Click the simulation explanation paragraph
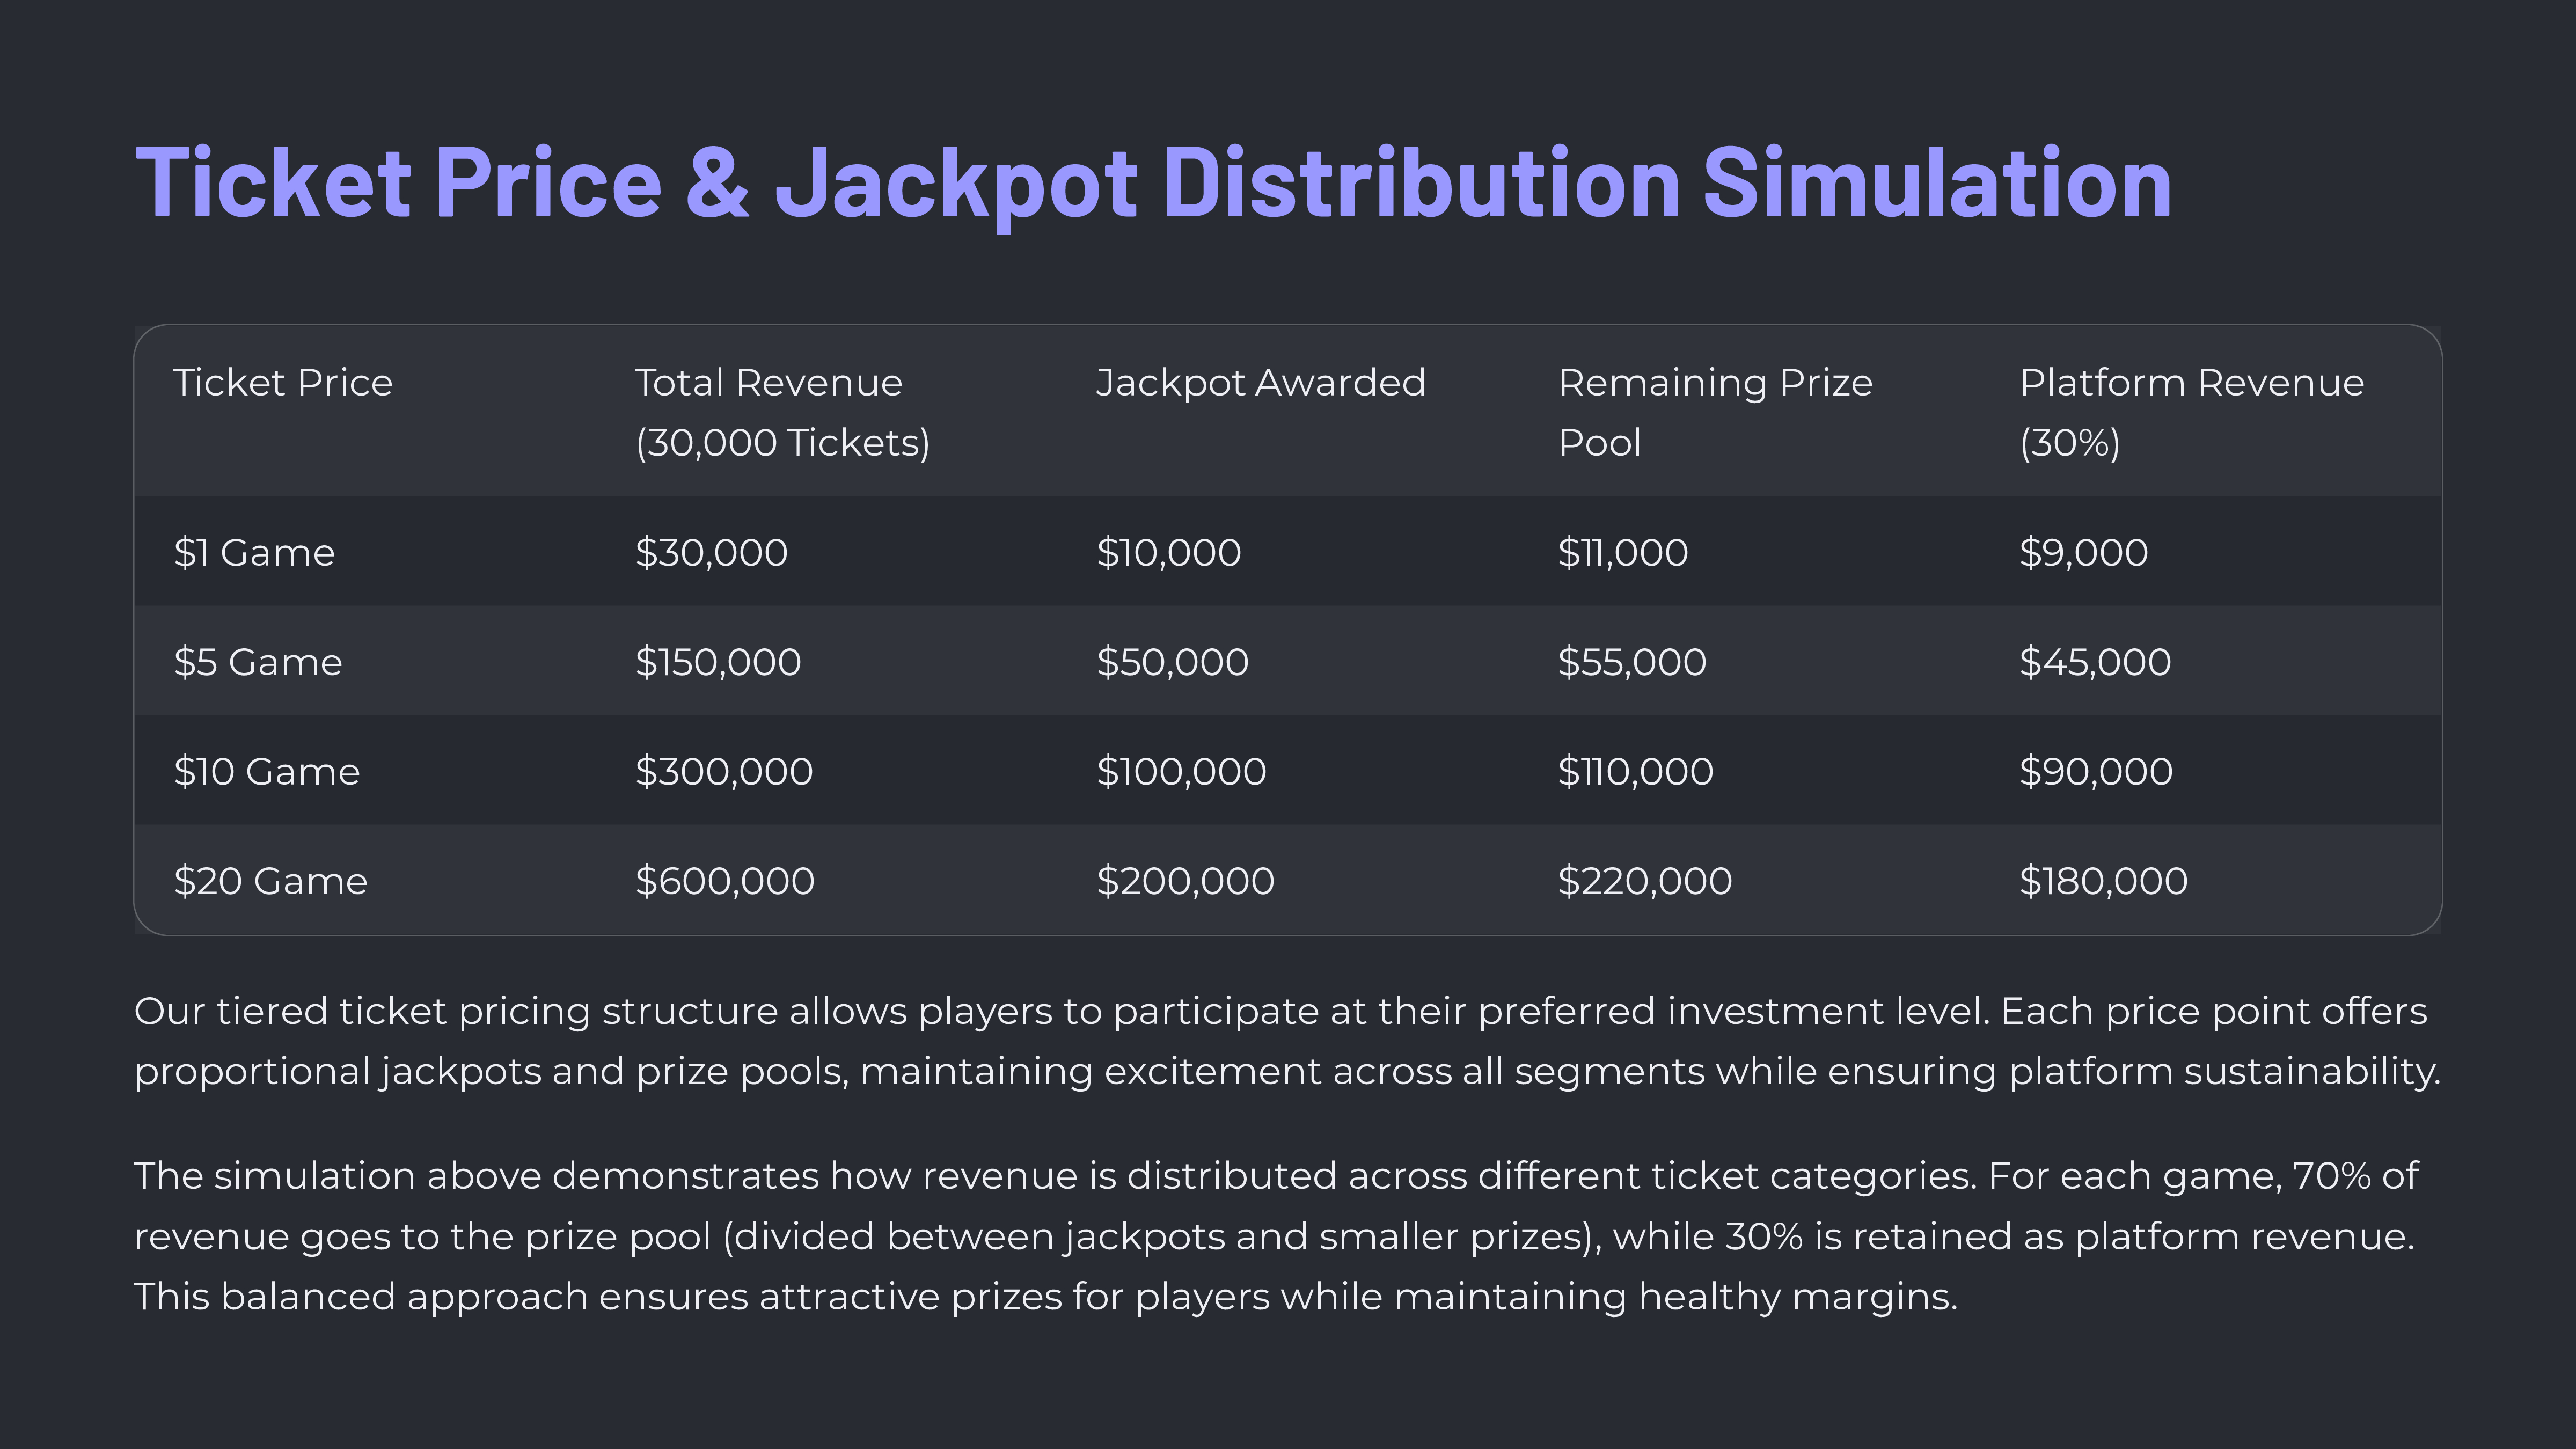2576x1449 pixels. [1276, 1236]
